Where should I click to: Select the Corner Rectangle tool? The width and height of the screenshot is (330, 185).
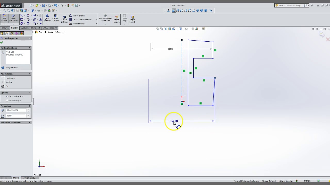click(22, 20)
